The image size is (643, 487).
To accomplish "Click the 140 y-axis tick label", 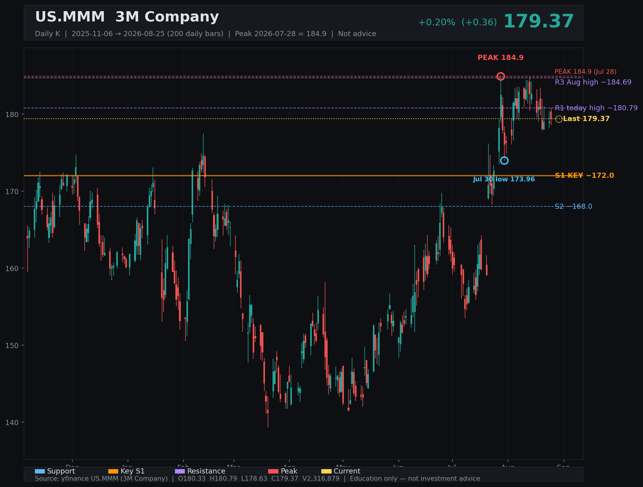I will click(x=12, y=423).
